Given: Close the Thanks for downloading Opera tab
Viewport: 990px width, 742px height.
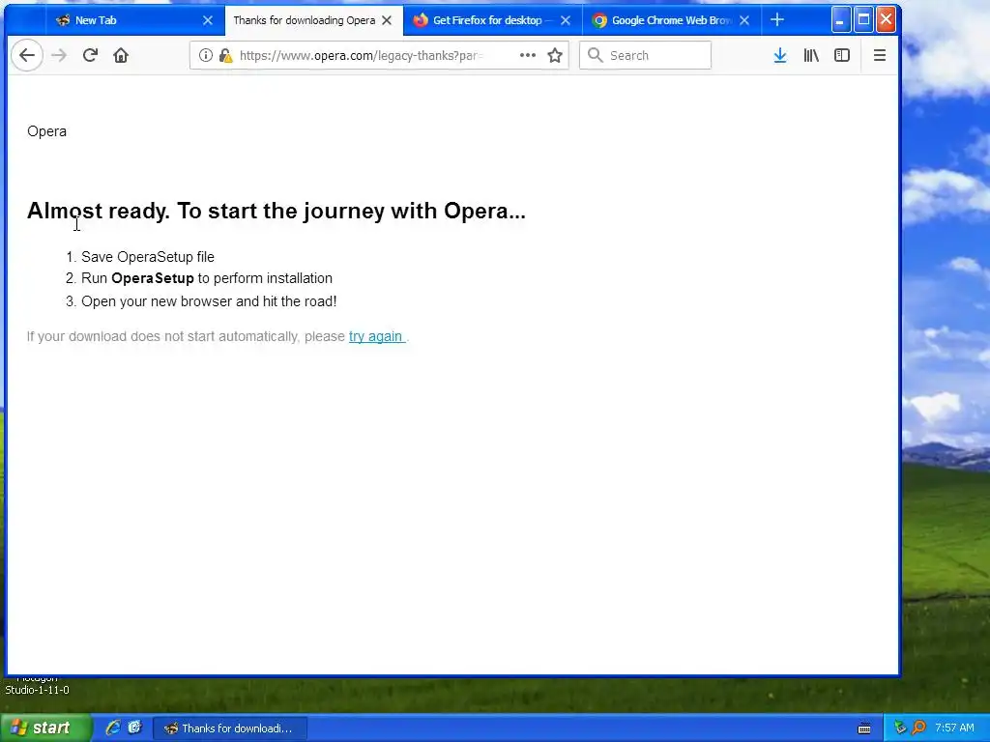Looking at the screenshot, I should point(387,20).
